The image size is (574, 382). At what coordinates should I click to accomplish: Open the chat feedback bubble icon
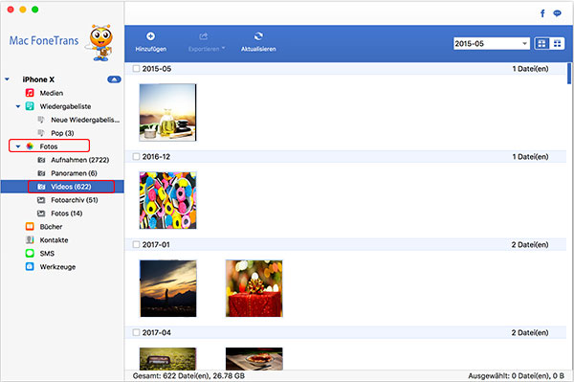(557, 13)
